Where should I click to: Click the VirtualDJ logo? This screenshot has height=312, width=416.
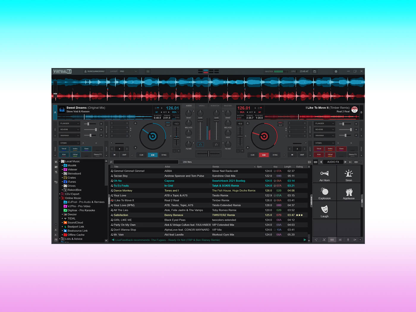tap(62, 71)
